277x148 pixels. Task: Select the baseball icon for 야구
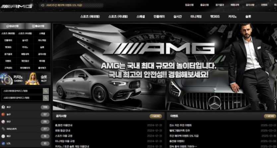click(3, 122)
